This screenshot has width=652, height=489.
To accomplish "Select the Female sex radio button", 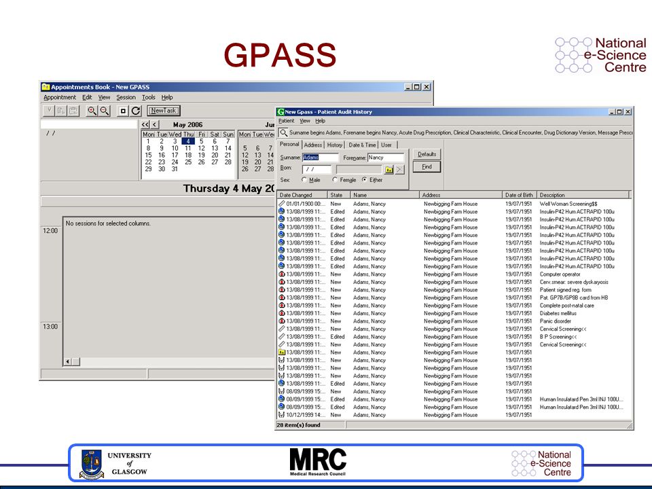I will pos(335,179).
